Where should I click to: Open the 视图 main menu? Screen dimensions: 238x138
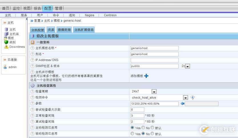pyautogui.click(x=27, y=8)
